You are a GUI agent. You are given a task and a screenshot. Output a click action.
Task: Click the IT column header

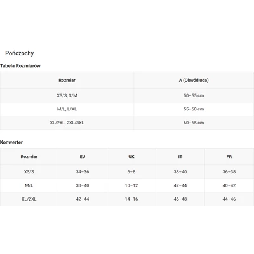180,157
